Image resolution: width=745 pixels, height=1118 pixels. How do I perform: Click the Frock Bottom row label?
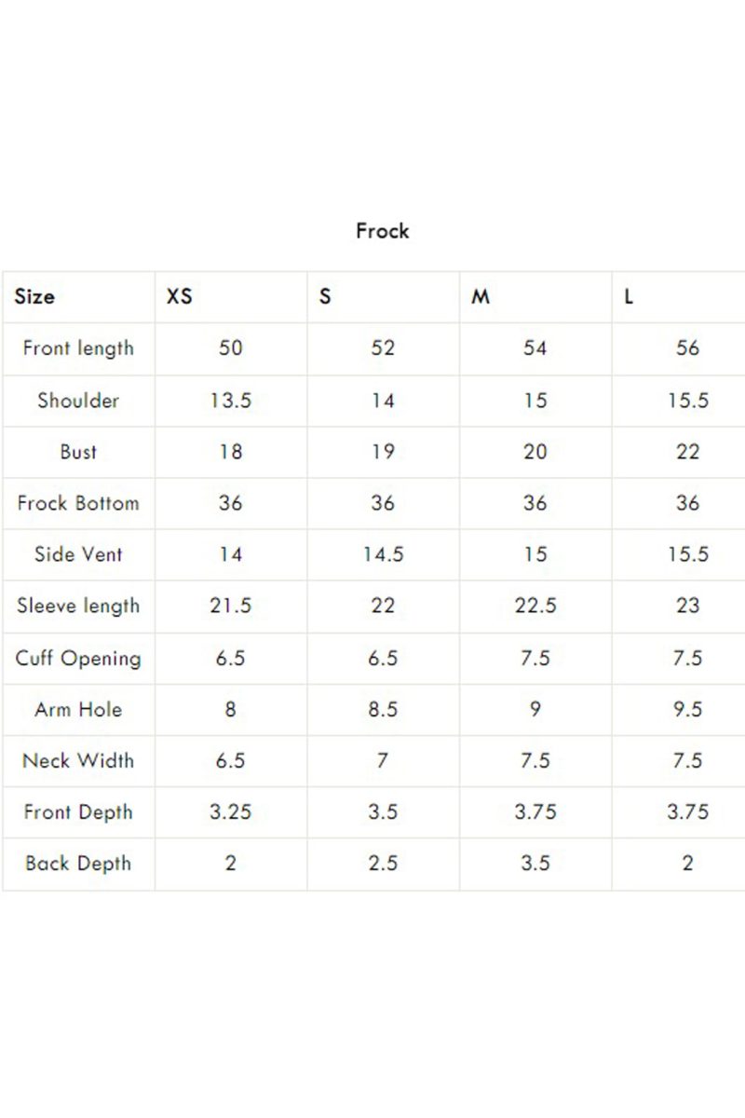[78, 503]
